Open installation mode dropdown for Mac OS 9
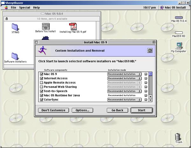This screenshot has width=191, height=148. coord(124,74)
